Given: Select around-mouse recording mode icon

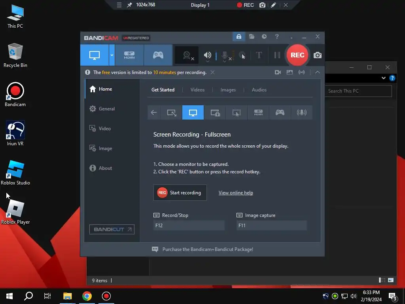Looking at the screenshot, I should (x=237, y=112).
